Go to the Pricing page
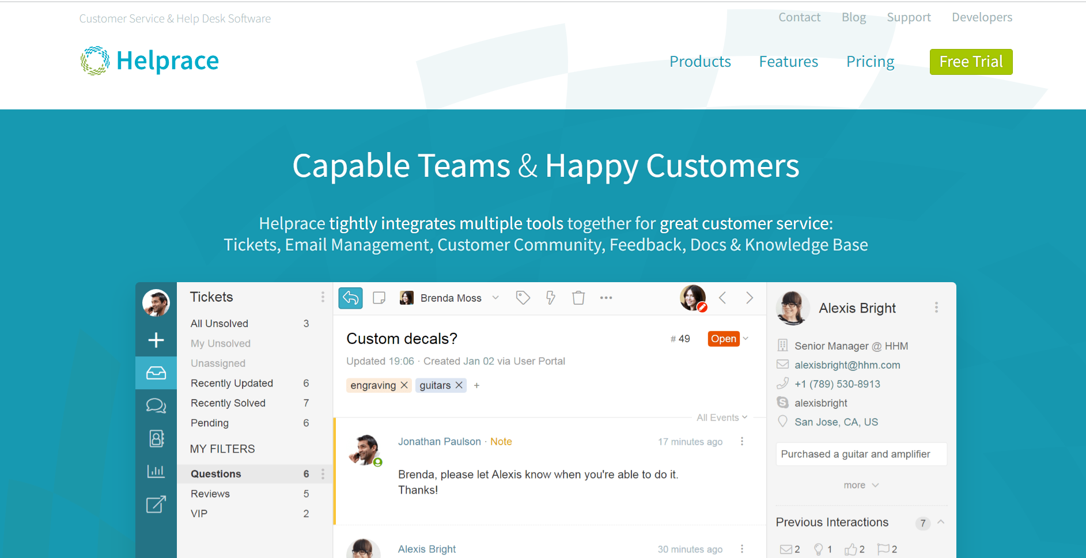 click(870, 62)
